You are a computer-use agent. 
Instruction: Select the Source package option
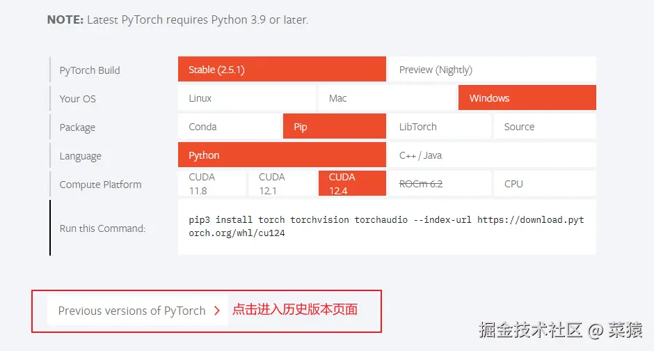[x=545, y=127]
